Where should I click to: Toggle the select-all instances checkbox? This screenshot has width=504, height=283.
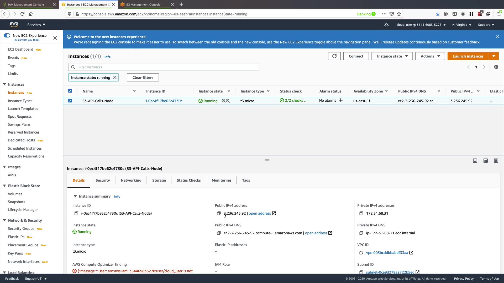(x=70, y=91)
